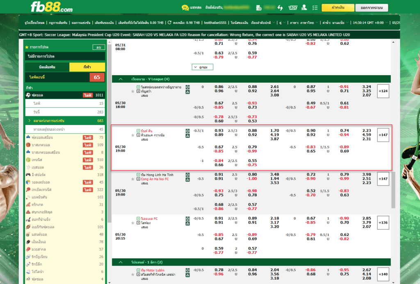Favorite the star of the 05/30 19:00 highlighted match
This screenshot has width=420, height=284.
[x=132, y=135]
